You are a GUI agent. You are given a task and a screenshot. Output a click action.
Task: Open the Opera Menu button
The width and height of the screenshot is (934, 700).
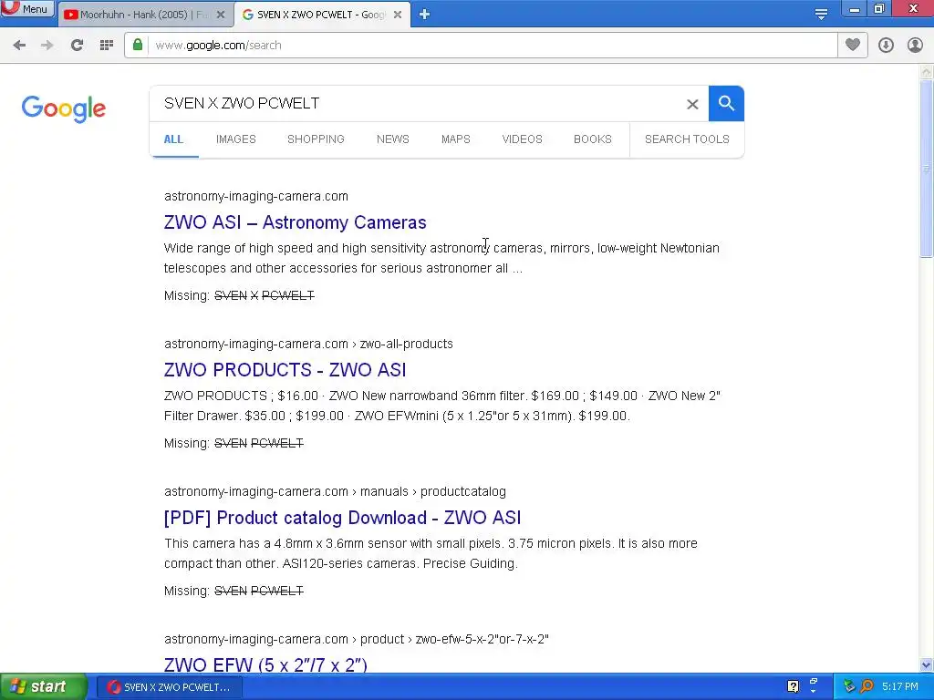(27, 9)
